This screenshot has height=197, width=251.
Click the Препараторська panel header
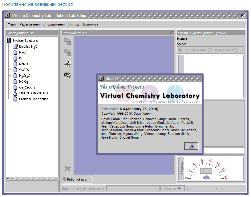32,33
